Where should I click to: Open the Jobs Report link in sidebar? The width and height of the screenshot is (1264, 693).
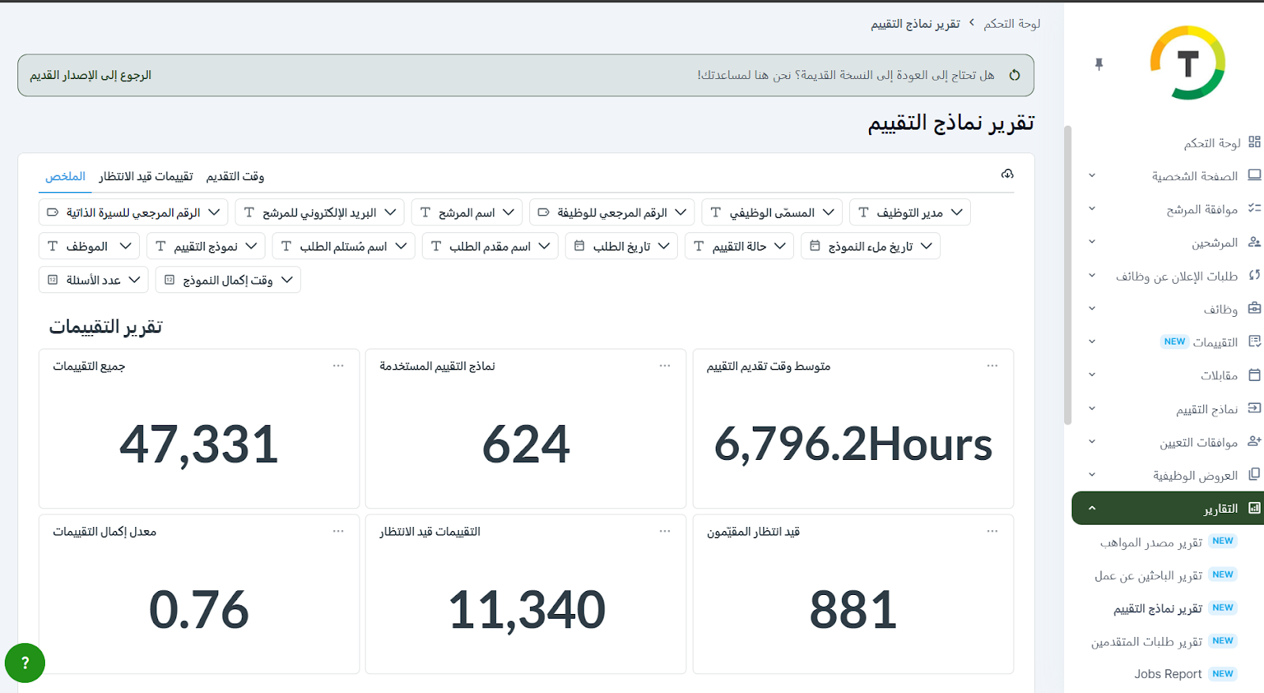click(x=1168, y=674)
